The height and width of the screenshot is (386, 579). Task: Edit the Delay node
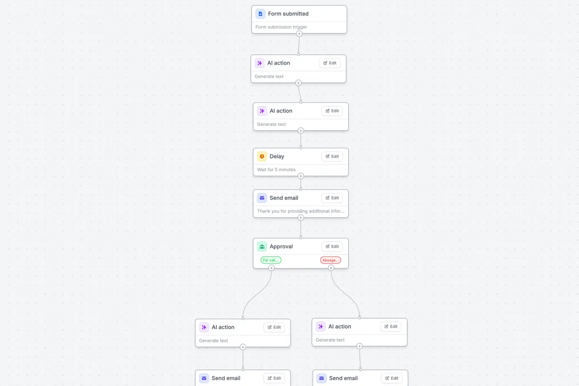pos(332,156)
